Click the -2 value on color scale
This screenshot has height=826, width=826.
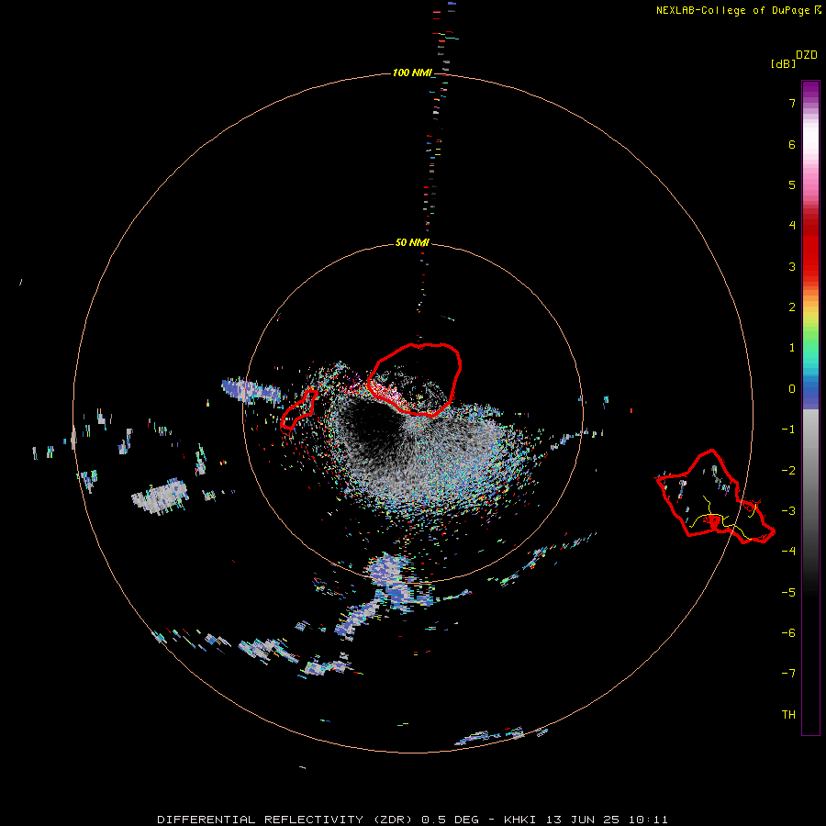point(788,471)
